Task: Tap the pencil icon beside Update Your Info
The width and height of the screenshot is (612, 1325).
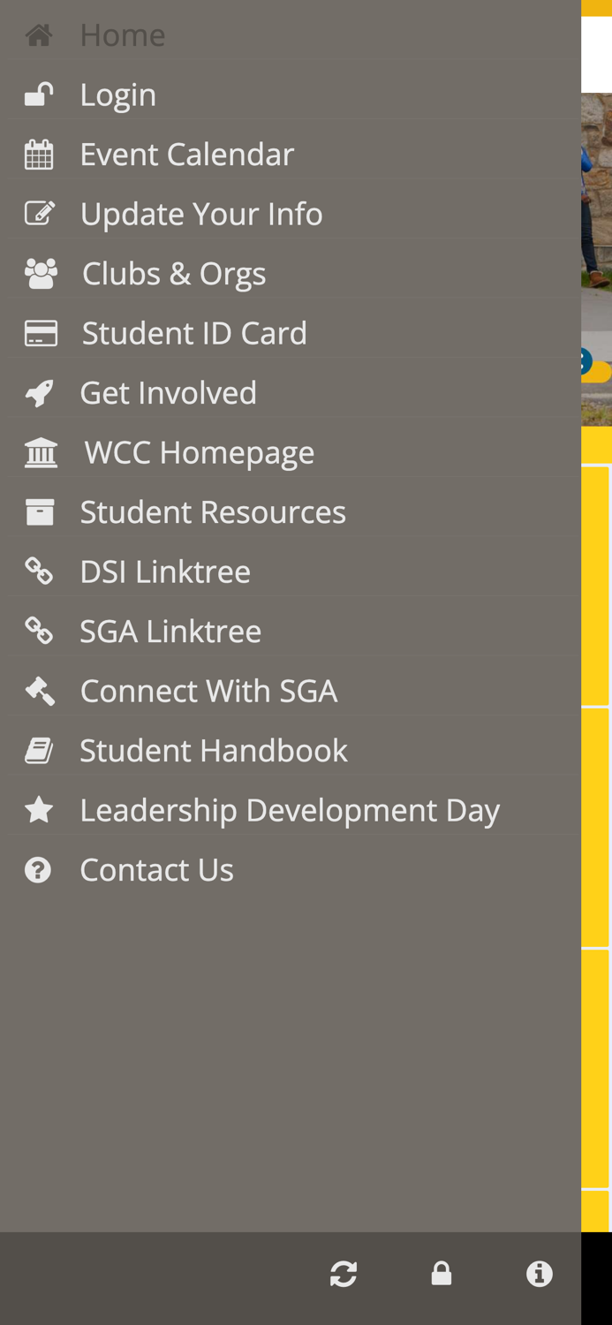Action: click(x=39, y=212)
